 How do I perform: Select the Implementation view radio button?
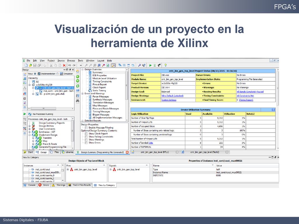(35, 74)
